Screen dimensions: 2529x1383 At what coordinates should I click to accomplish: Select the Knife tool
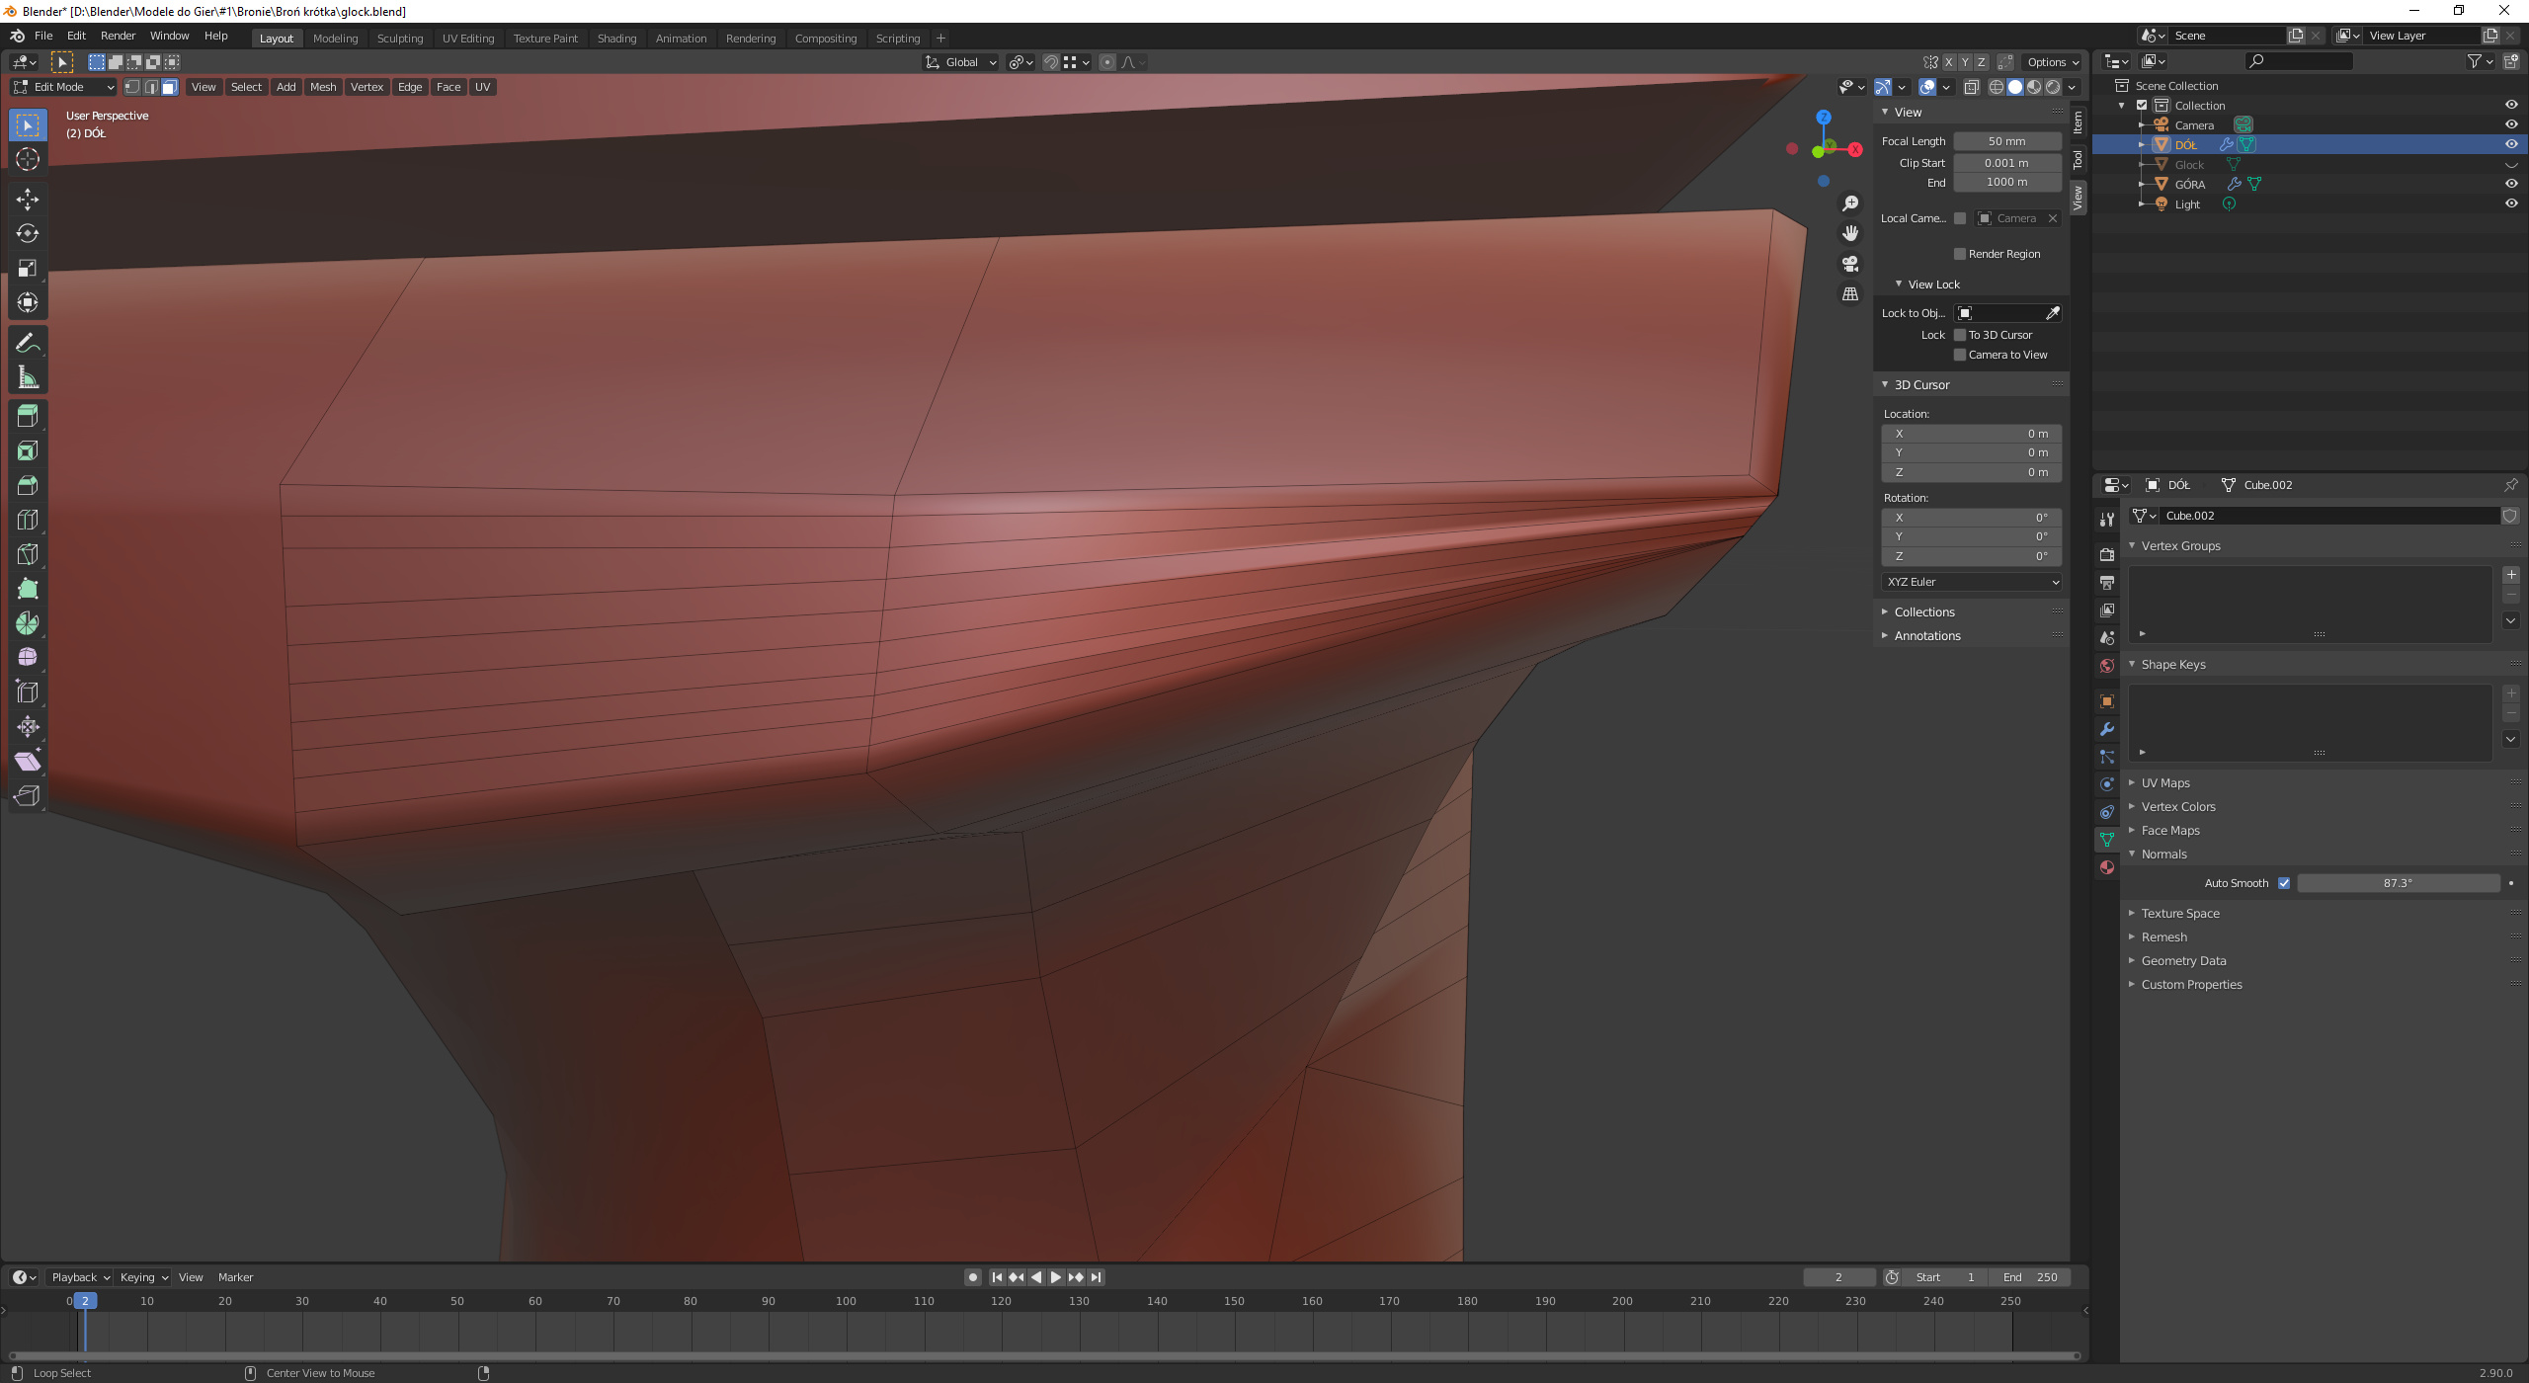pyautogui.click(x=28, y=554)
